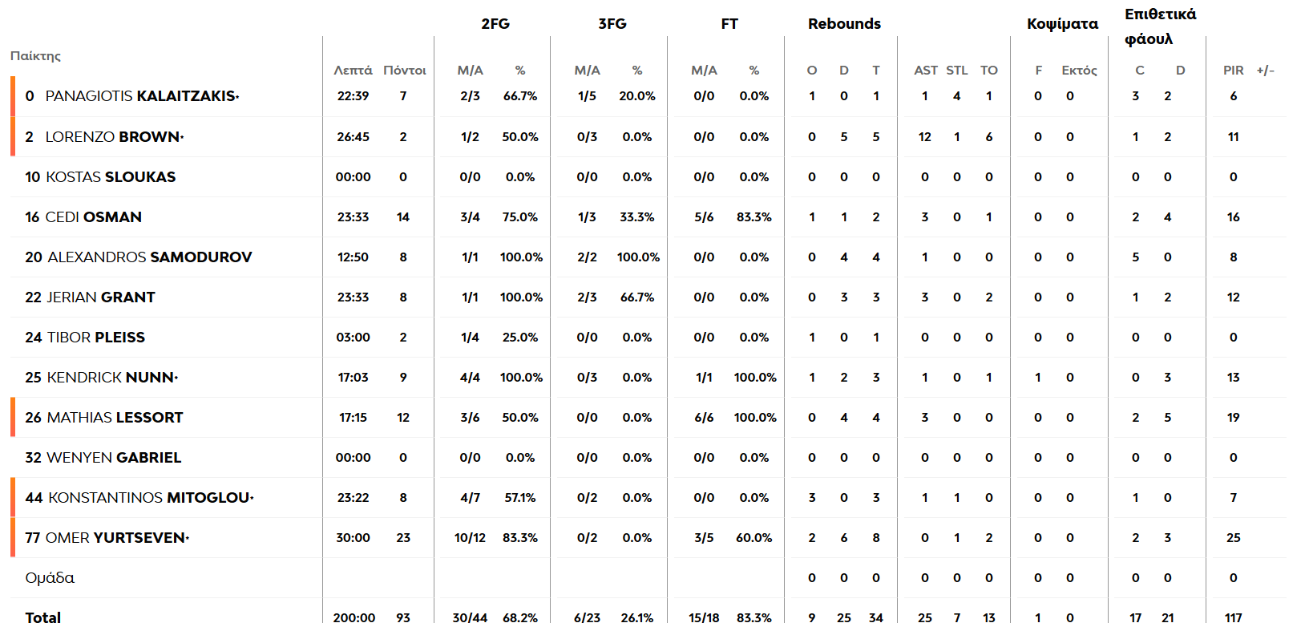Sort by STL column header
This screenshot has height=623, width=1309.
point(956,71)
